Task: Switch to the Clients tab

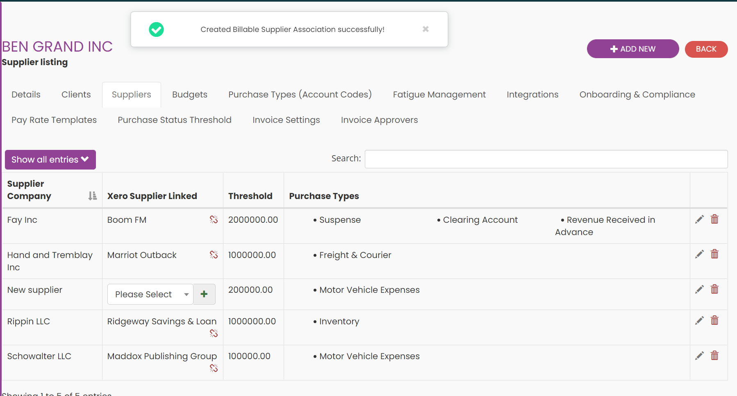Action: coord(76,95)
